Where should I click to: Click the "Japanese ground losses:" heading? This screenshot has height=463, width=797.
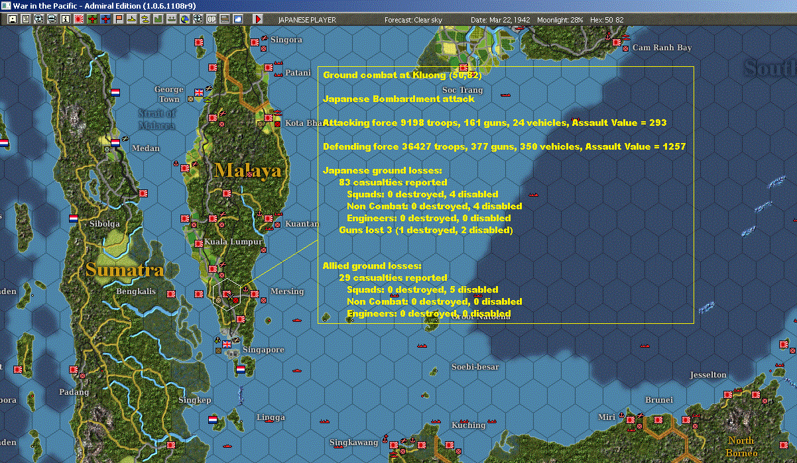382,170
